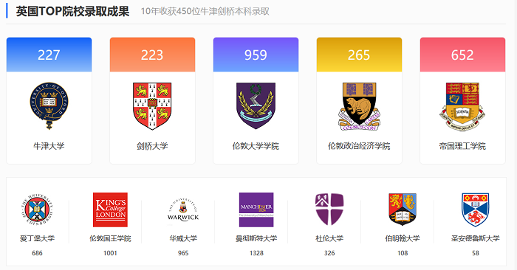517x270 pixels.
Task: Open the 伦敦政治经济学院 name link
Action: click(359, 146)
